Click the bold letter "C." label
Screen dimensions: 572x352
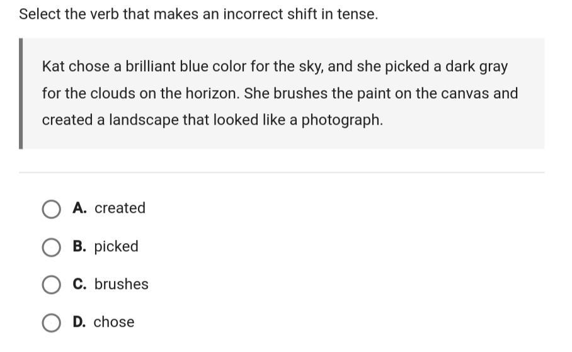tap(79, 284)
